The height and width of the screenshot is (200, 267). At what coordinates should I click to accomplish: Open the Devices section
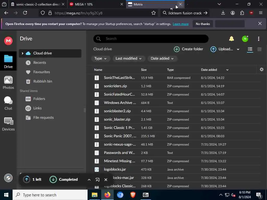pos(8,124)
